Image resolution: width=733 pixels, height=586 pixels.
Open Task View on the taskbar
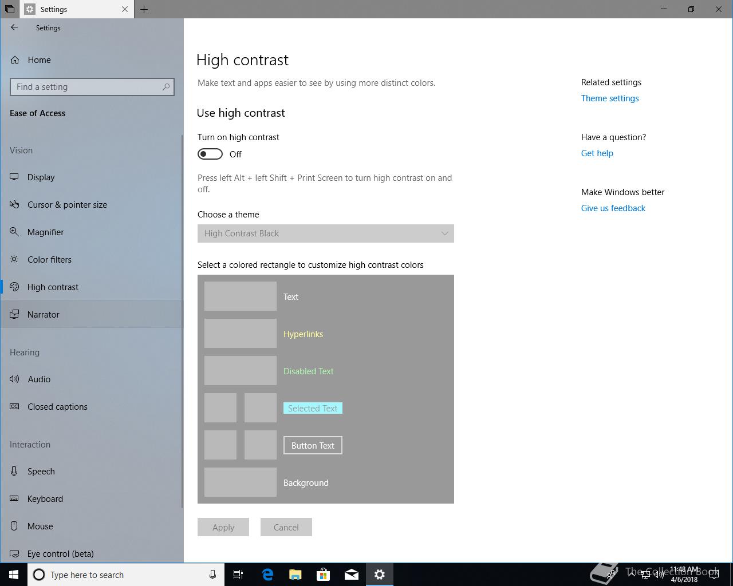click(238, 575)
